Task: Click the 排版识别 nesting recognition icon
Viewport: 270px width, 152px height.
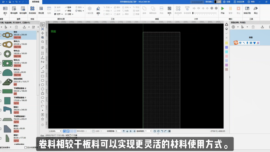Action: [247, 10]
